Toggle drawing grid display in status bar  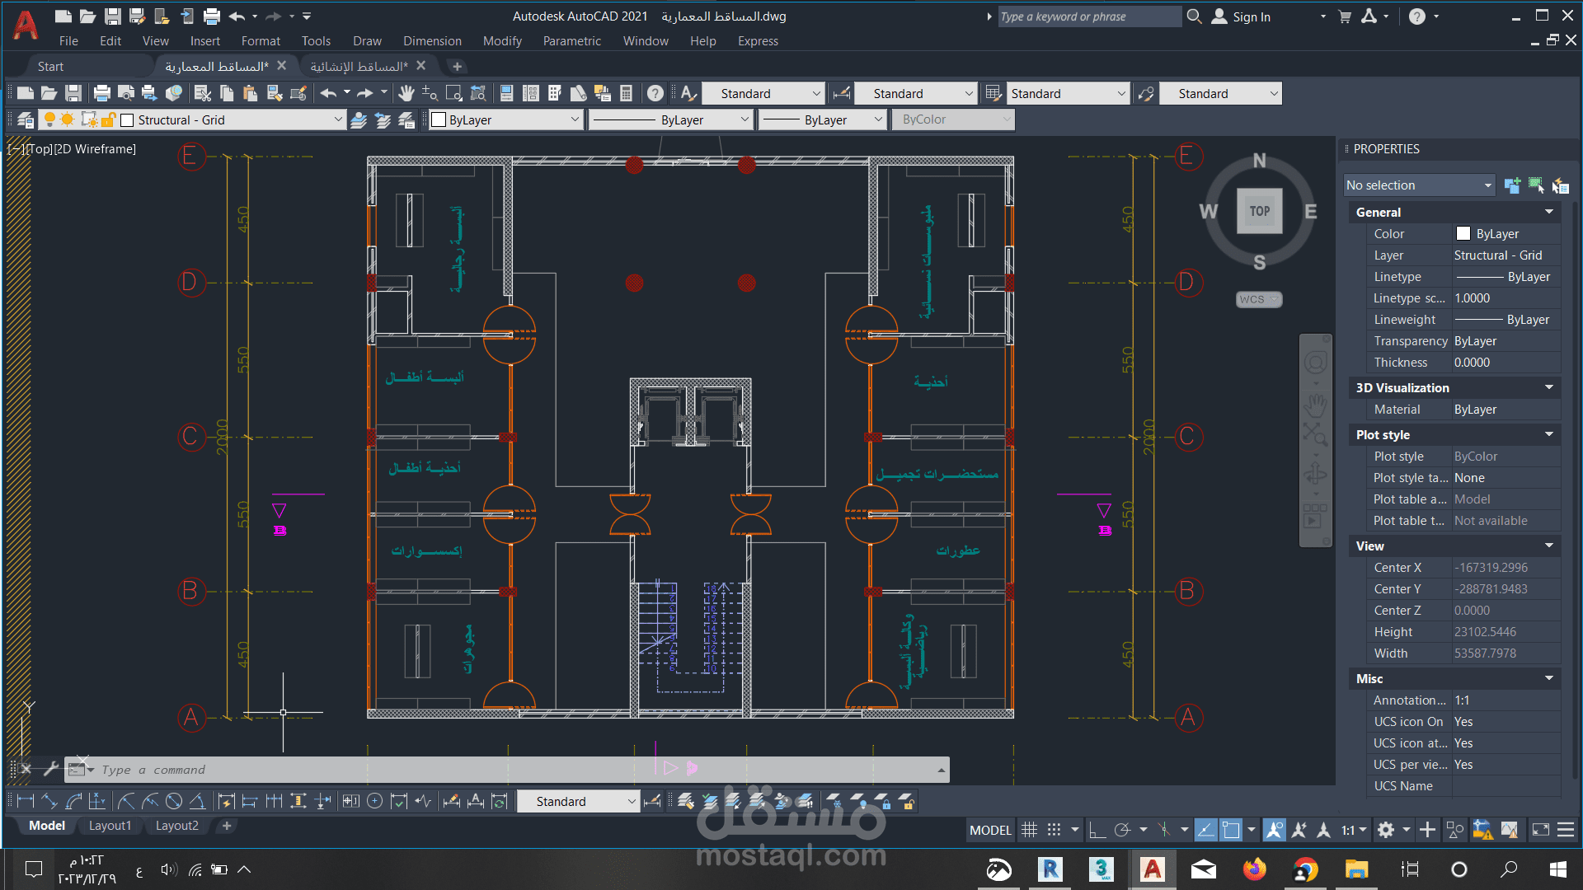pos(1029,831)
